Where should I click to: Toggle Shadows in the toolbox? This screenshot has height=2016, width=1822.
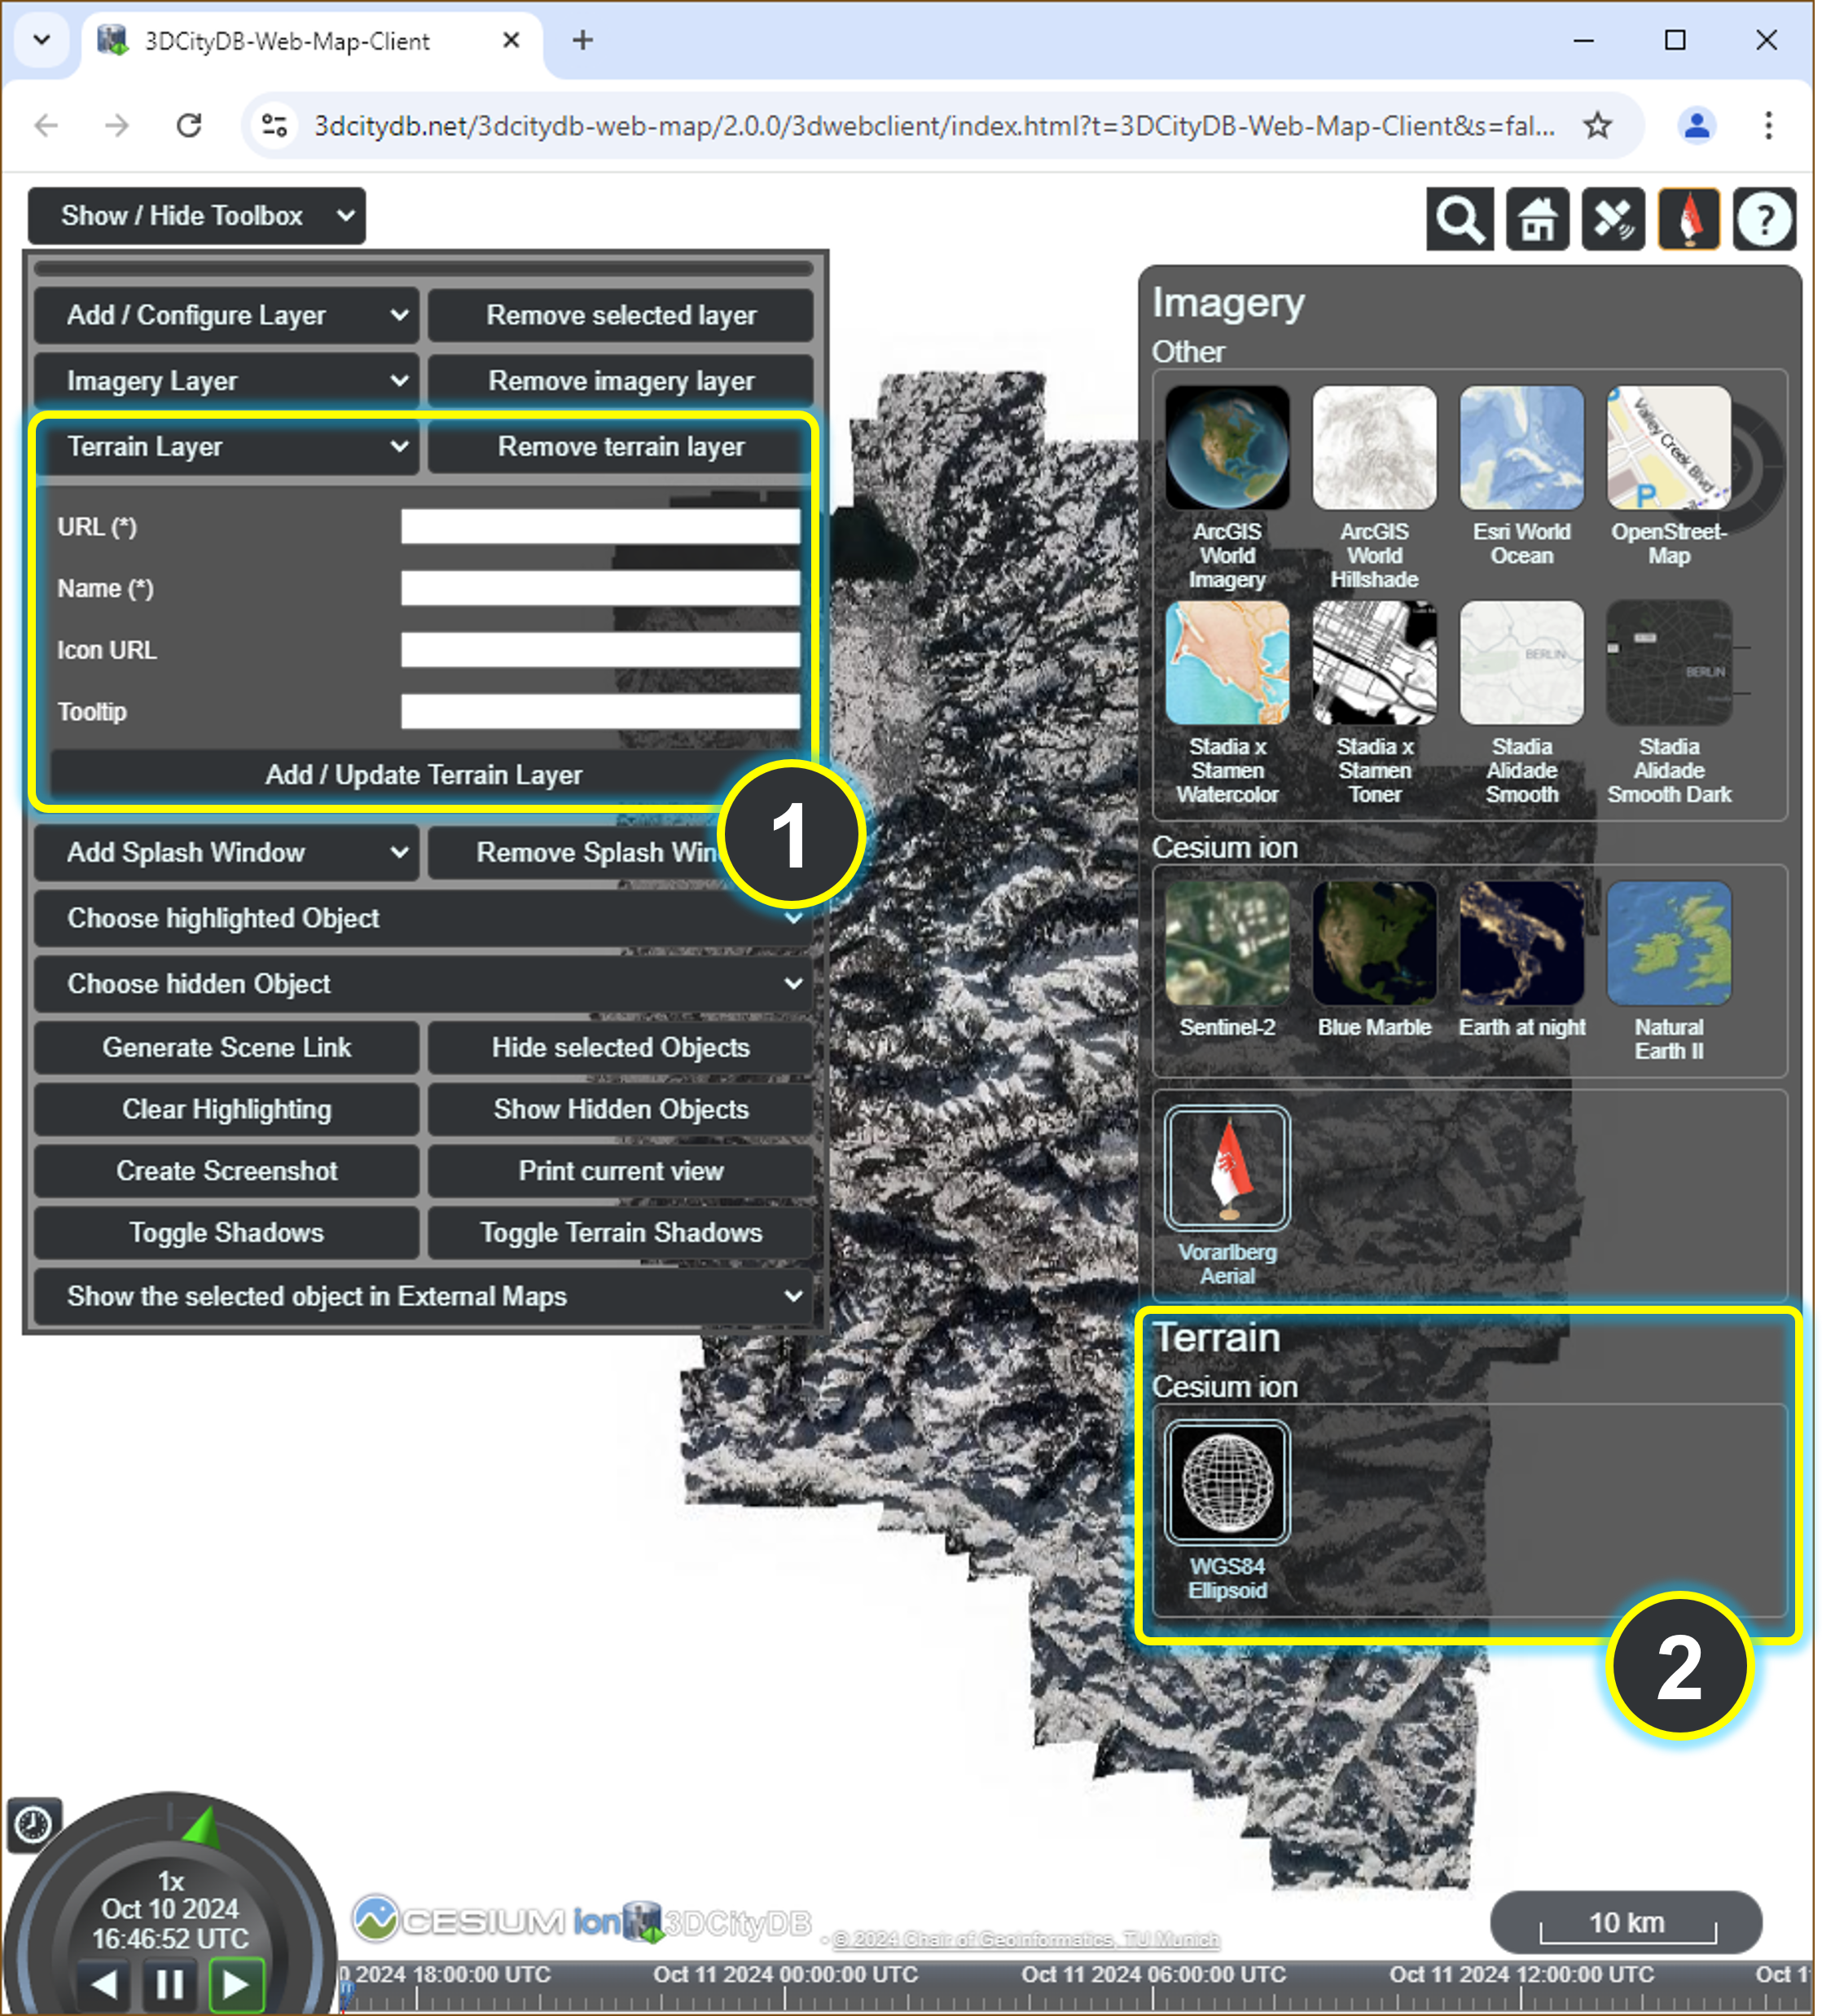[226, 1233]
